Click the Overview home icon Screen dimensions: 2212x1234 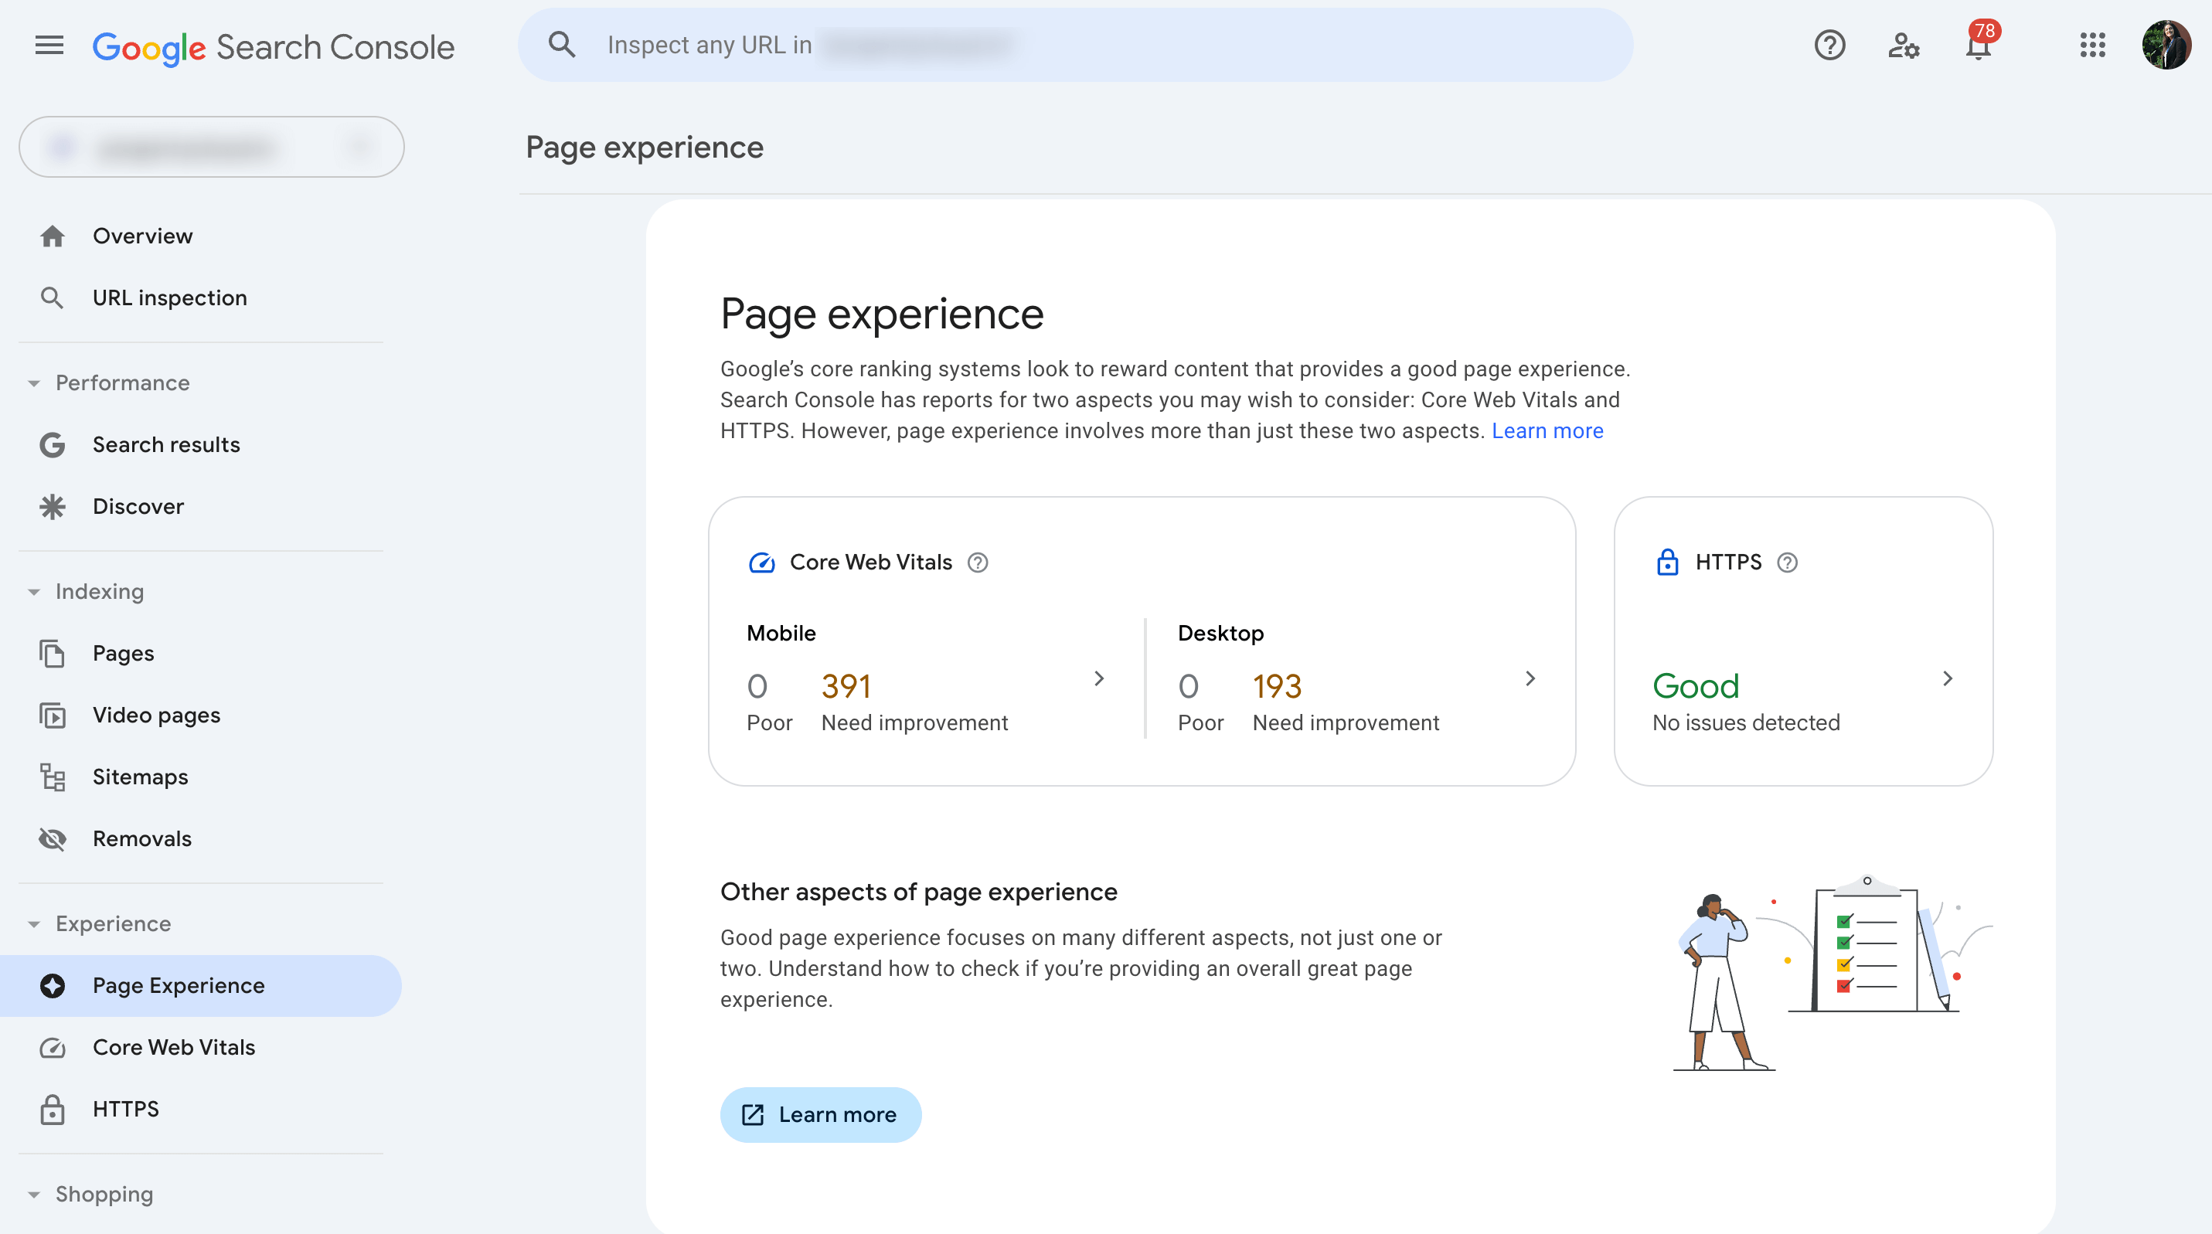tap(53, 236)
